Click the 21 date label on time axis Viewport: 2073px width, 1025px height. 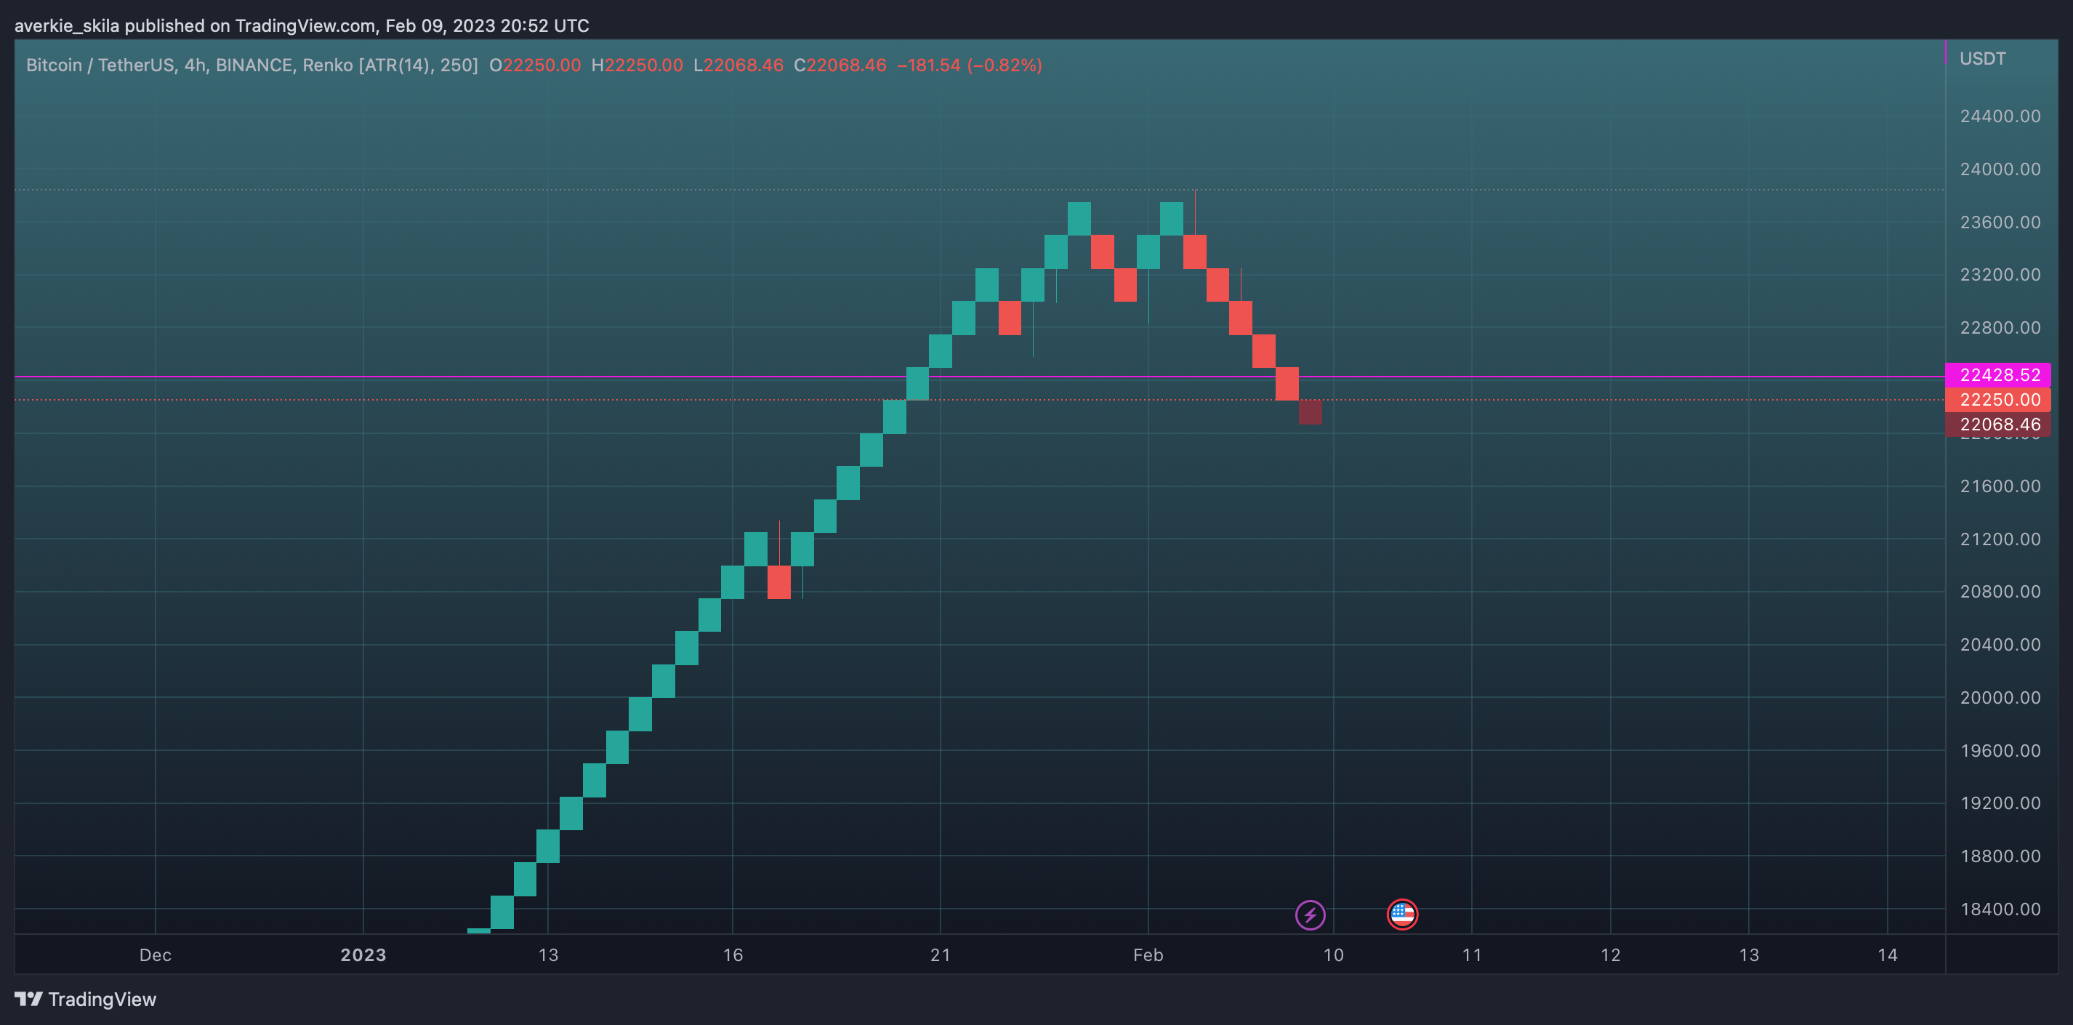(x=940, y=955)
